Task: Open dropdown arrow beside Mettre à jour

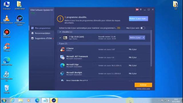Action: click(144, 37)
